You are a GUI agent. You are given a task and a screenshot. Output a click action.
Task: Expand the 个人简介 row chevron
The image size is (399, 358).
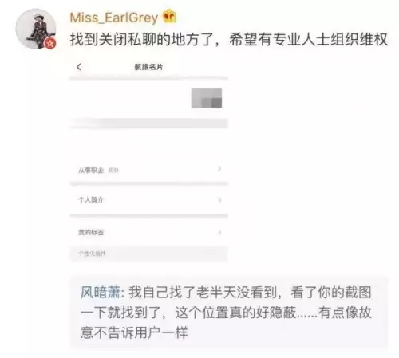[219, 200]
